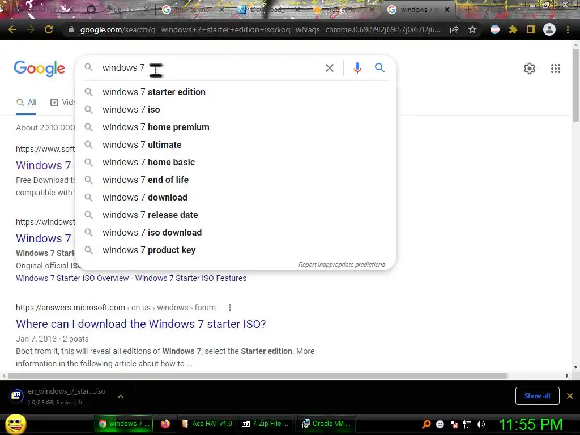Click the network tray icon
This screenshot has height=435, width=580.
pos(467,424)
